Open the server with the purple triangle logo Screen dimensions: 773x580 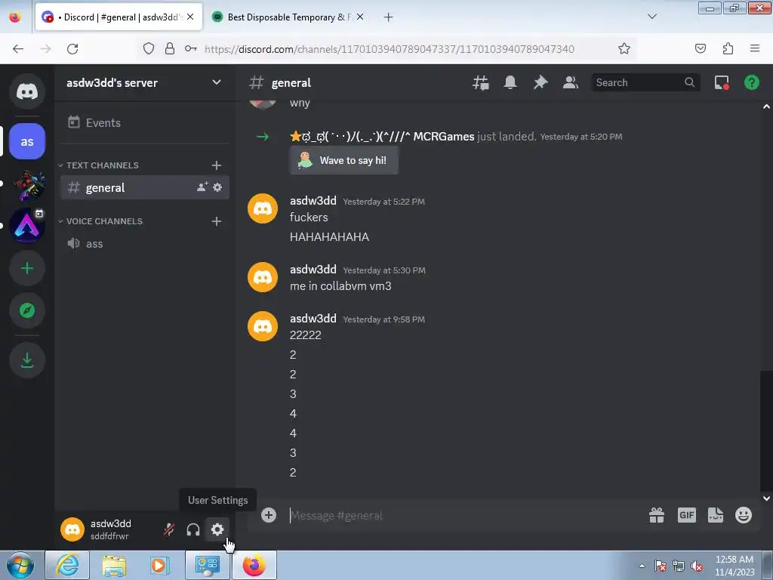pyautogui.click(x=27, y=225)
